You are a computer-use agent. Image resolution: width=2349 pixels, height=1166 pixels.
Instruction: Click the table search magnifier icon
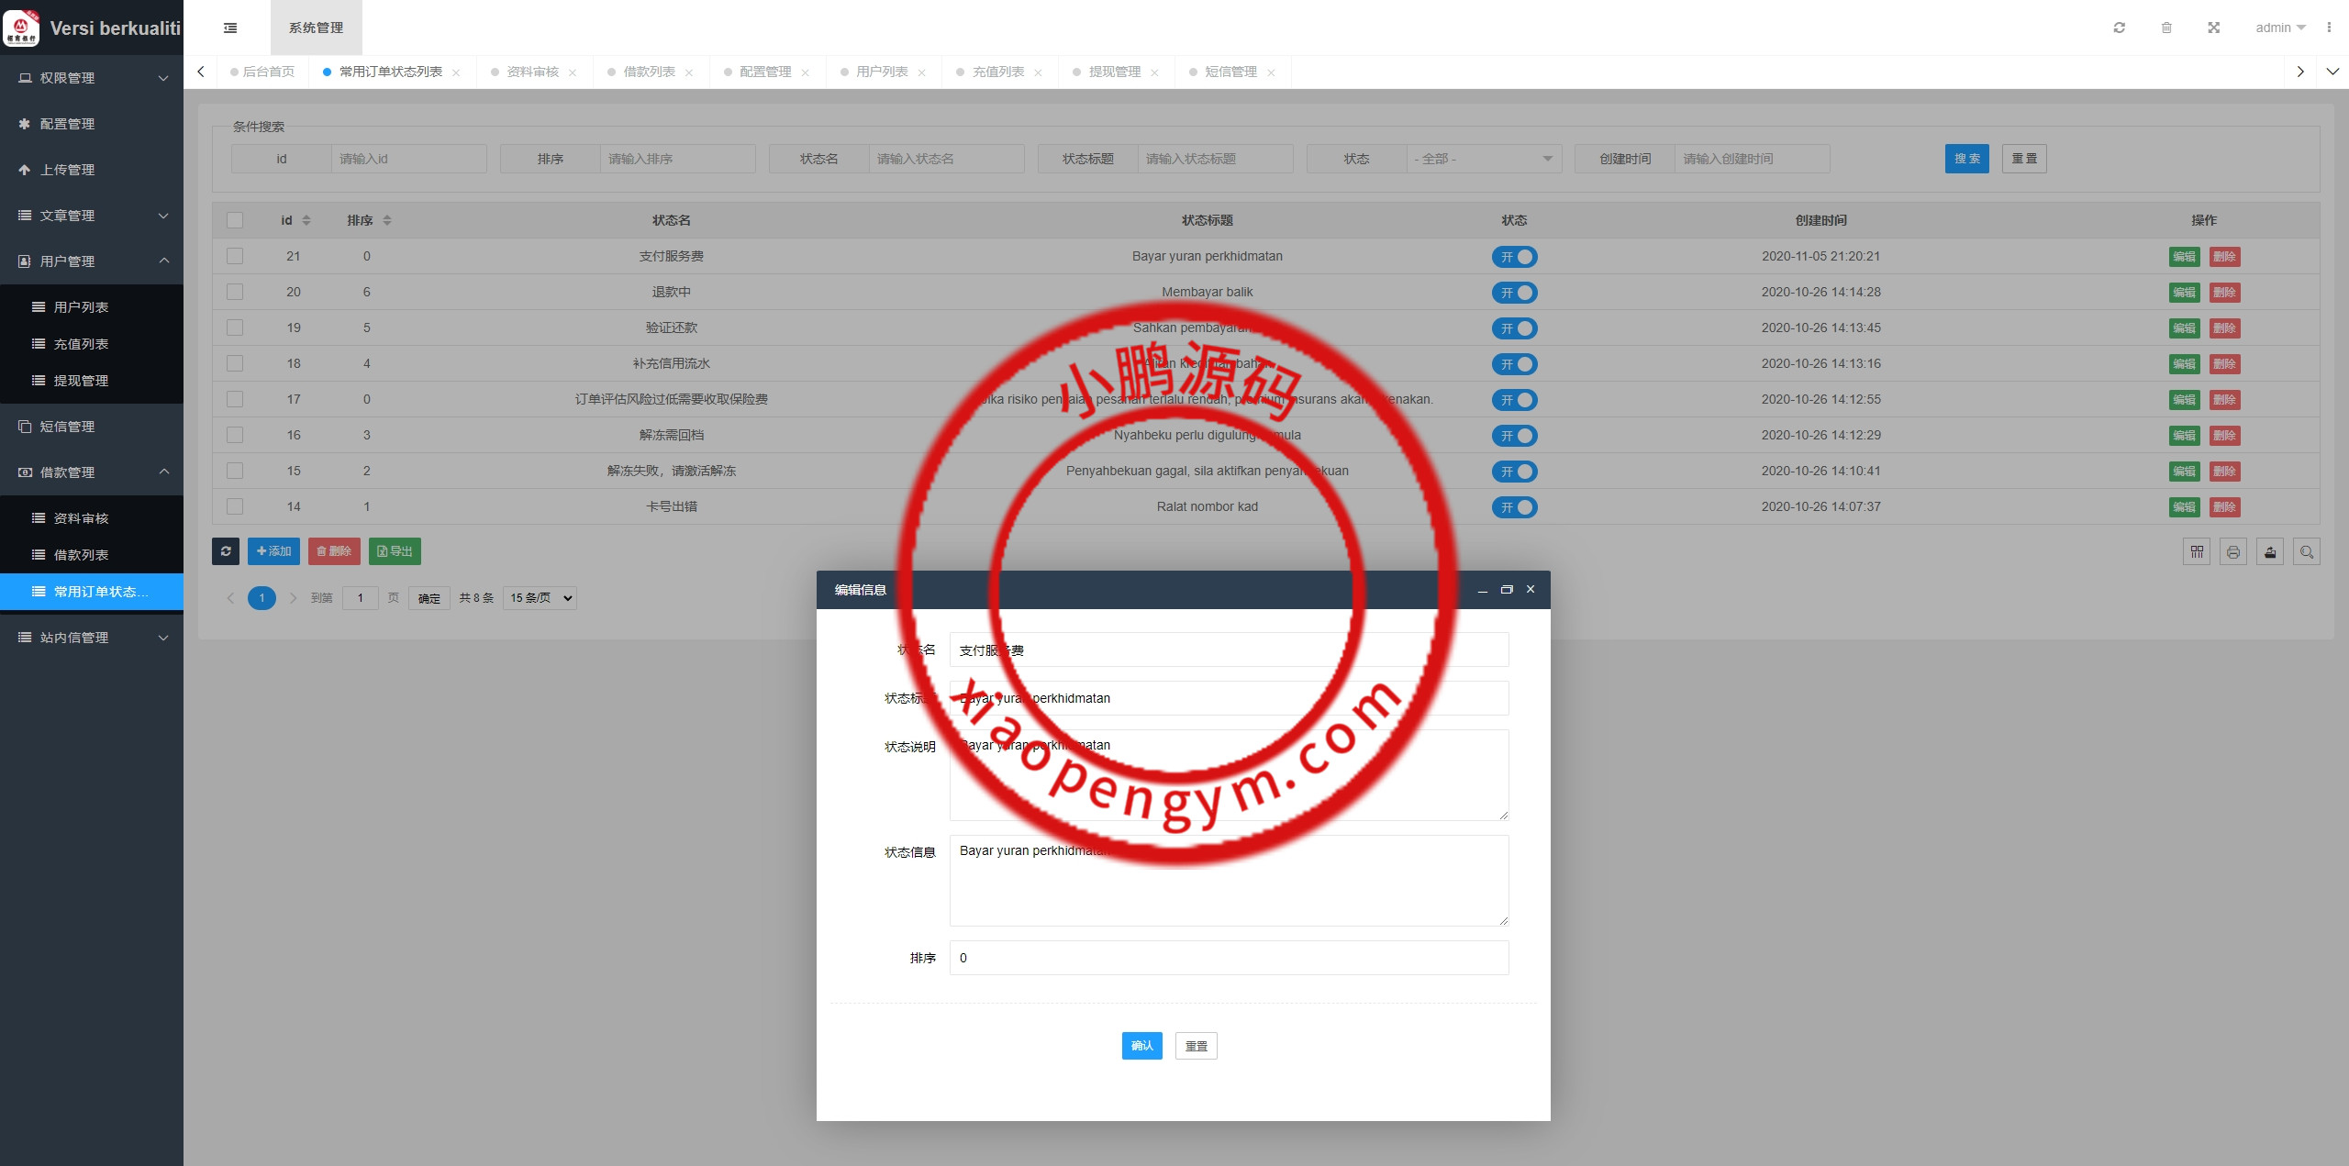point(2307,551)
